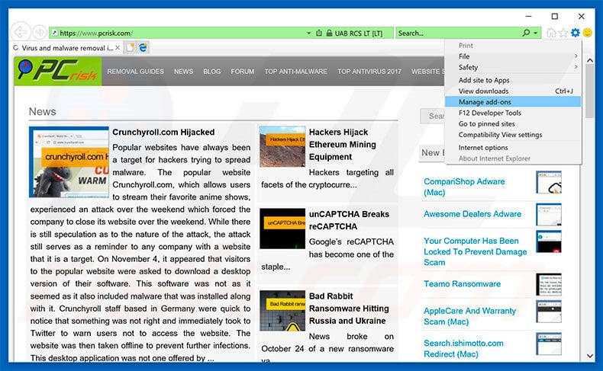
Task: Click the website search box
Action: 432,116
